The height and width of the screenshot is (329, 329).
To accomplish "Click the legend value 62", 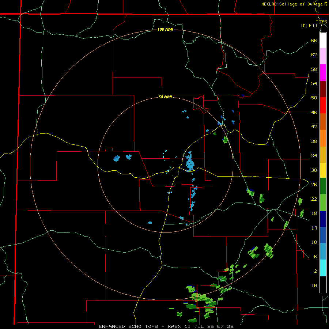I will [314, 55].
